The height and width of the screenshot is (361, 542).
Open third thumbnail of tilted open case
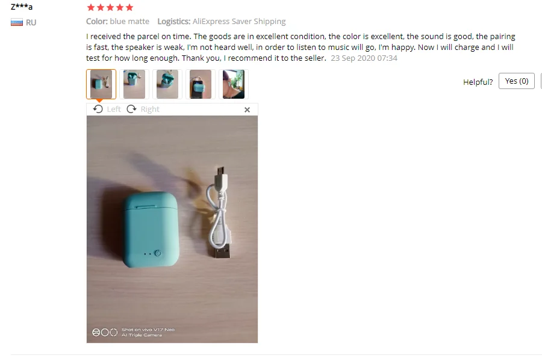coord(167,84)
